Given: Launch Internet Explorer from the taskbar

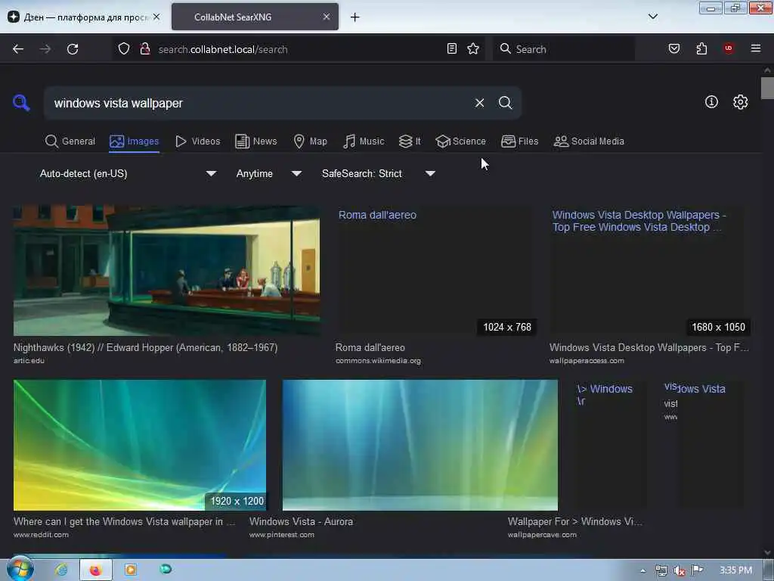Looking at the screenshot, I should coord(61,570).
